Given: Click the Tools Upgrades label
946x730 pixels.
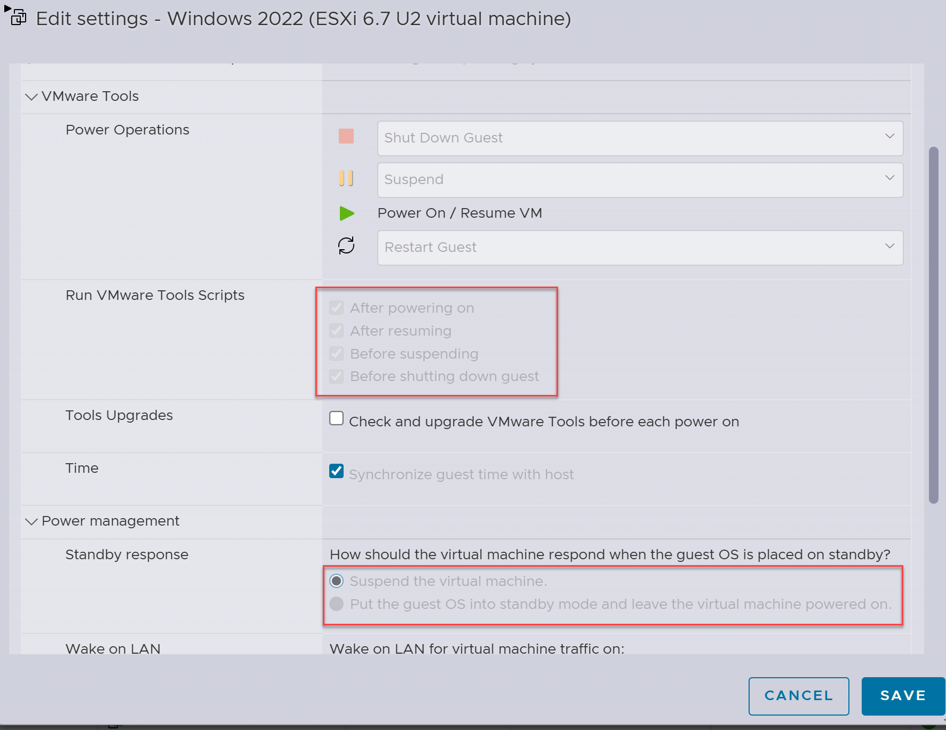Looking at the screenshot, I should click(x=119, y=416).
